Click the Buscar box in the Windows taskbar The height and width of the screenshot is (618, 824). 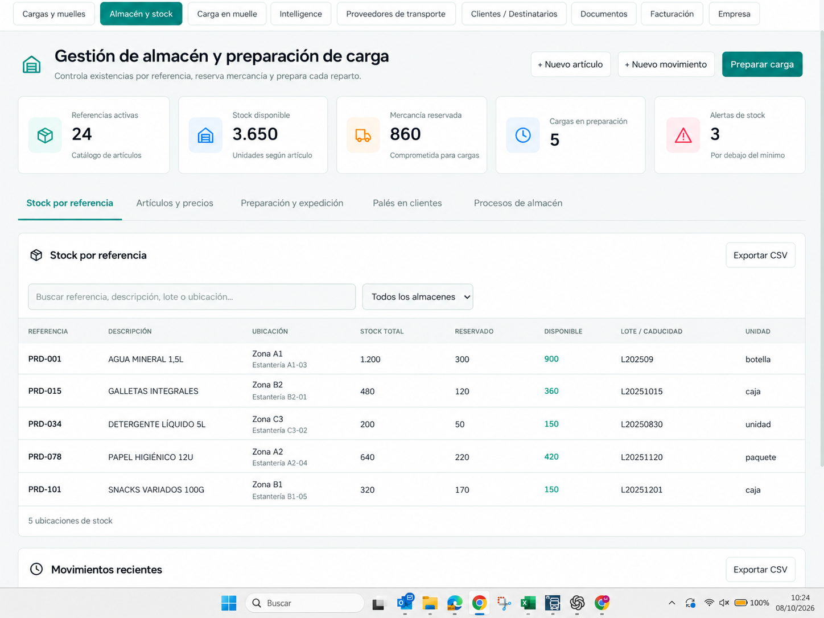coord(305,603)
